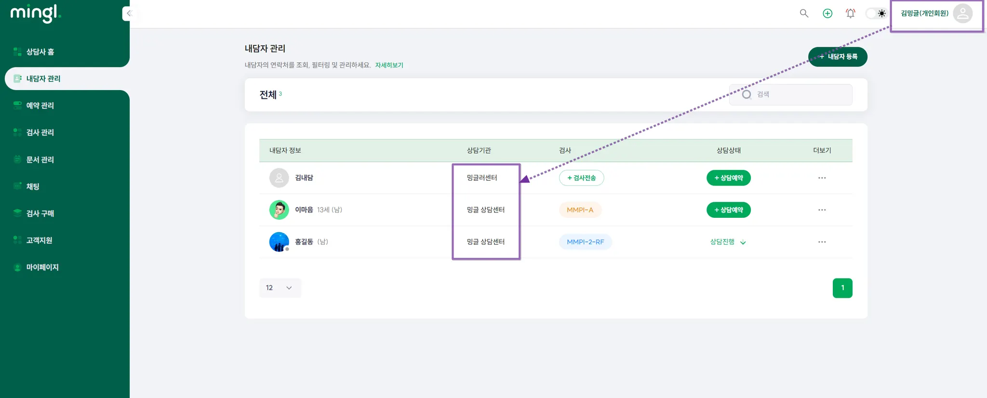Click the 내담자 등록 button
Screen dimensions: 987x398
coord(838,57)
